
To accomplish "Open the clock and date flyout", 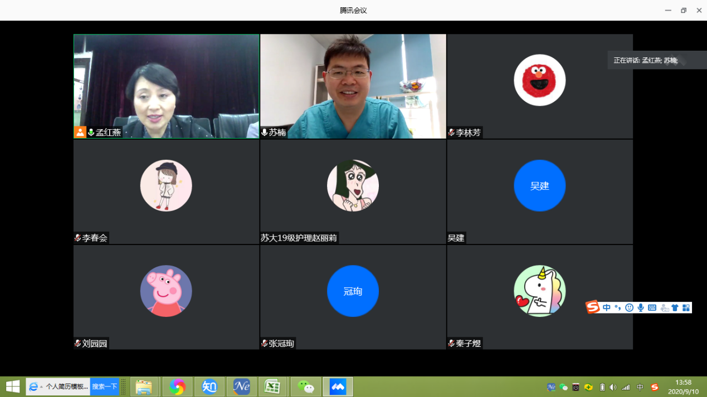I will coord(683,387).
